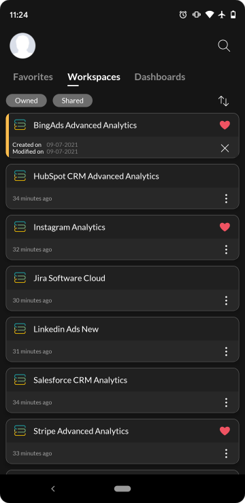Filter by the Shared chip
This screenshot has width=245, height=503.
[x=73, y=101]
